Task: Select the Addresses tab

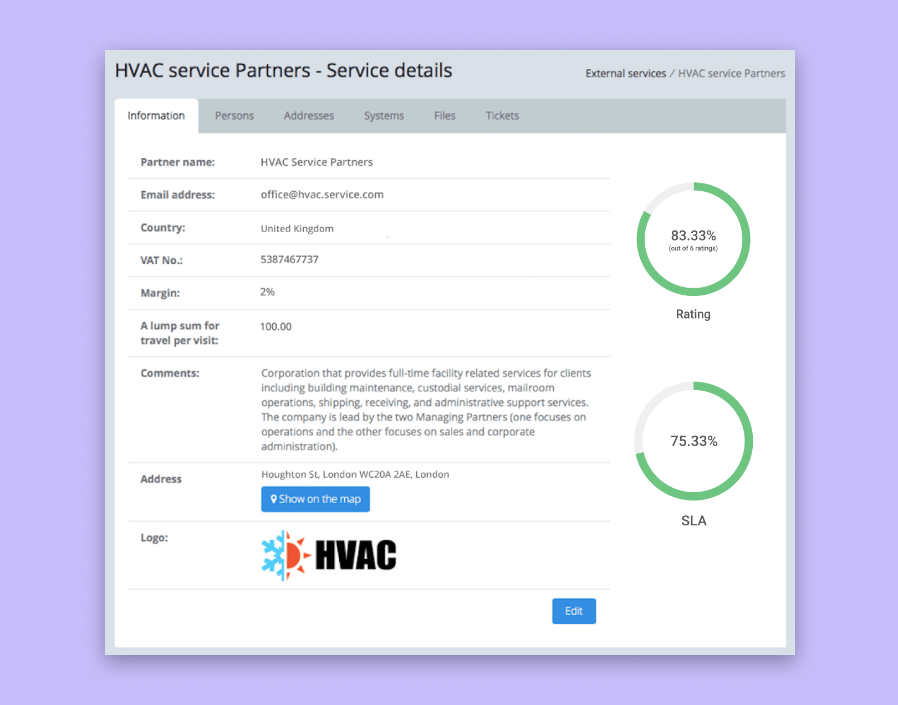Action: pyautogui.click(x=308, y=116)
